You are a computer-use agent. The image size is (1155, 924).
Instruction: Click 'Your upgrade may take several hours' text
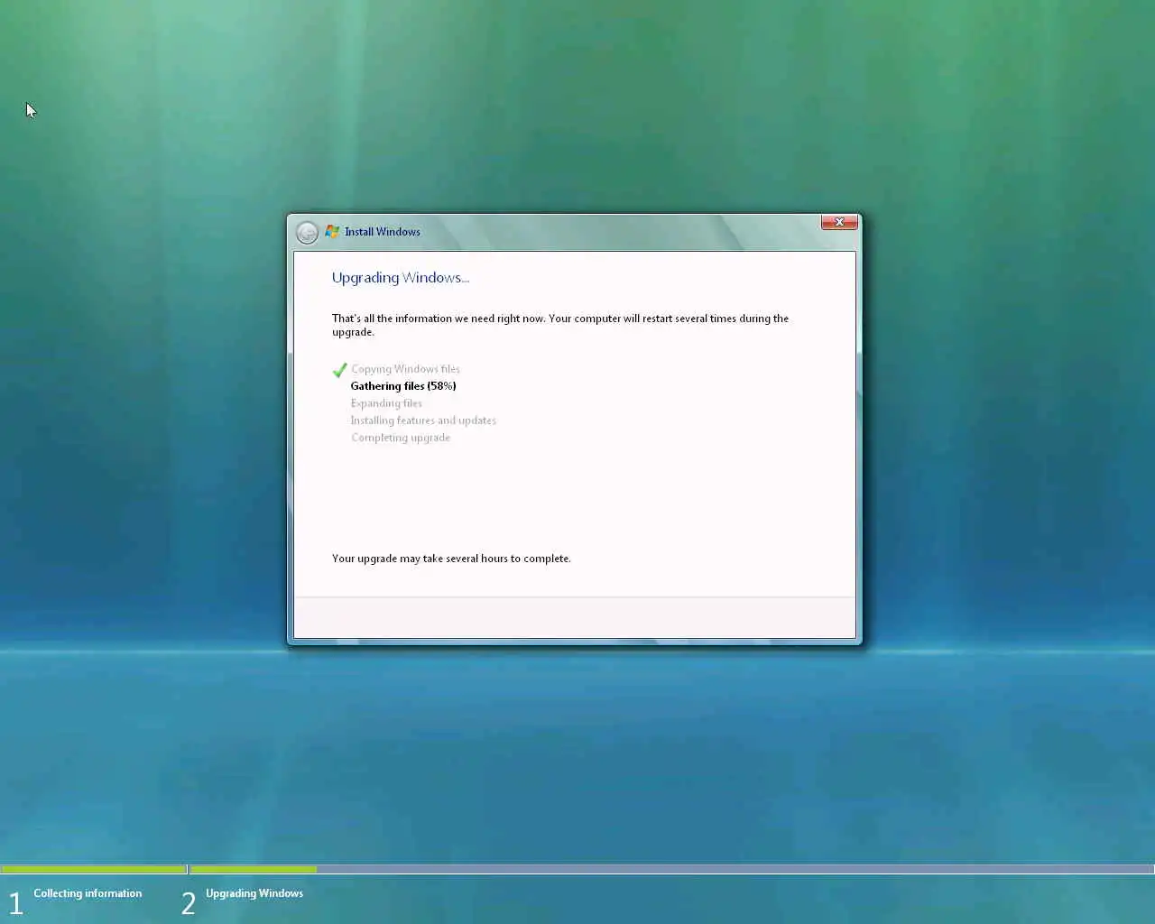point(451,559)
